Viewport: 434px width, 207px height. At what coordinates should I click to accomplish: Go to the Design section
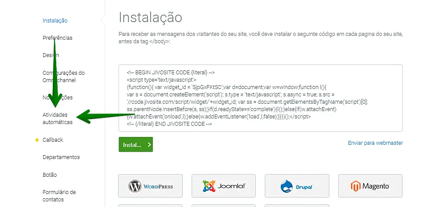coord(51,55)
